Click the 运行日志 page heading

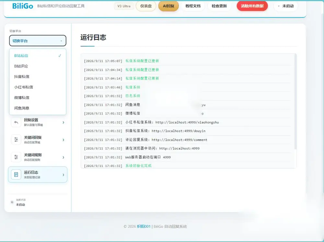coord(93,37)
